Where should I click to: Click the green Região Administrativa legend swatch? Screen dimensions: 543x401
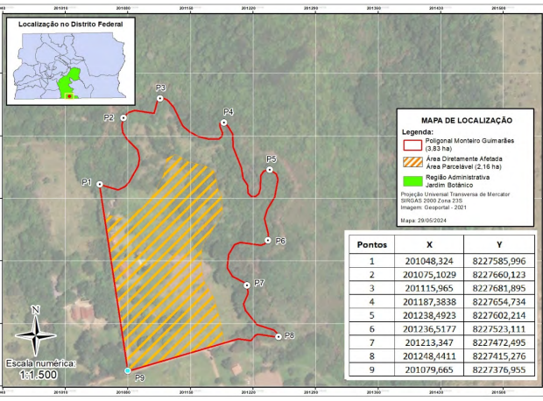point(411,181)
